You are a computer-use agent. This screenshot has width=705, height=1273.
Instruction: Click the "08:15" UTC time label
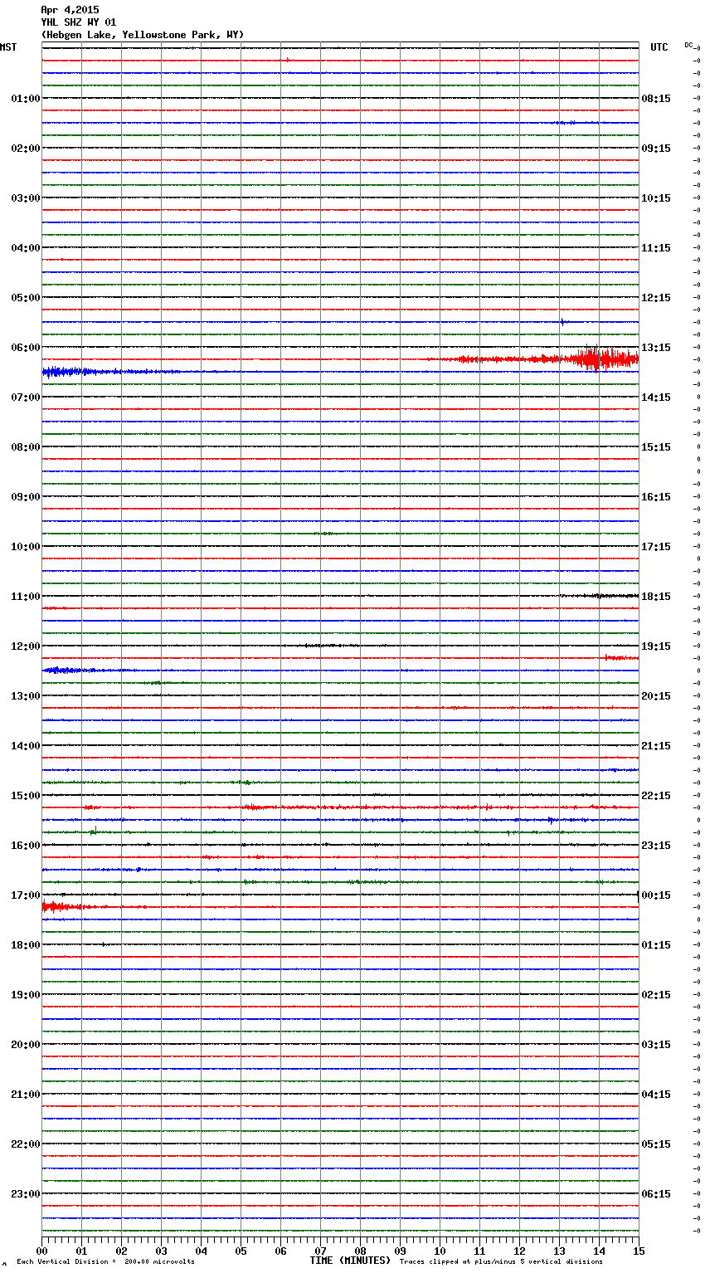656,99
